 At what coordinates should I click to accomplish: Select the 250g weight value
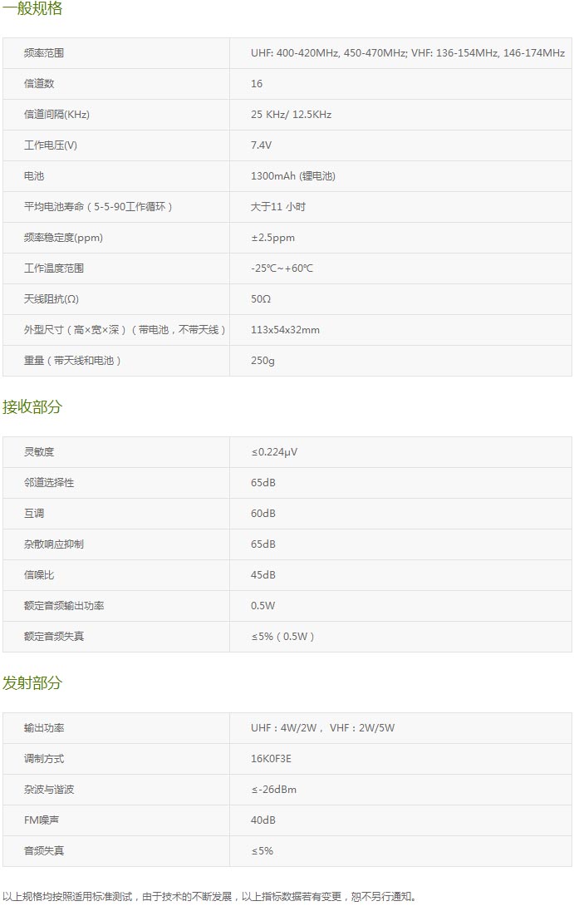[x=262, y=361]
